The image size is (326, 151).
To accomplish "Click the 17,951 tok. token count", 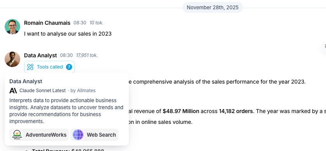I will coord(87,55).
